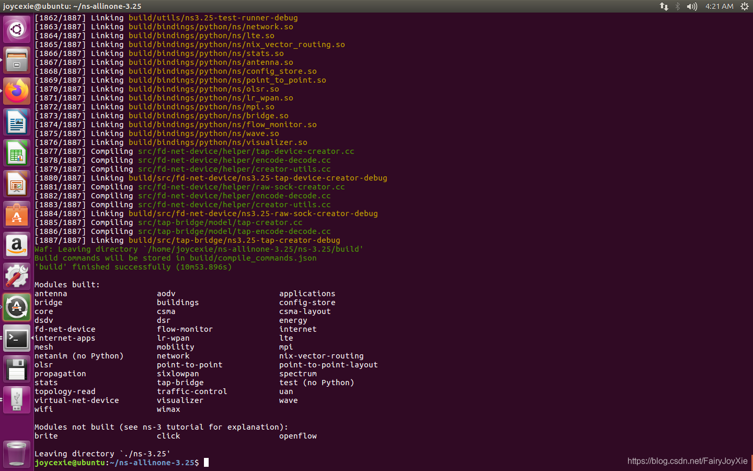
Task: Click module name 'nix-vector-routing'
Action: point(322,356)
